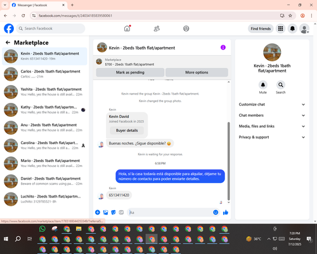
Task: Open Mario conversation in the list
Action: coord(44,163)
